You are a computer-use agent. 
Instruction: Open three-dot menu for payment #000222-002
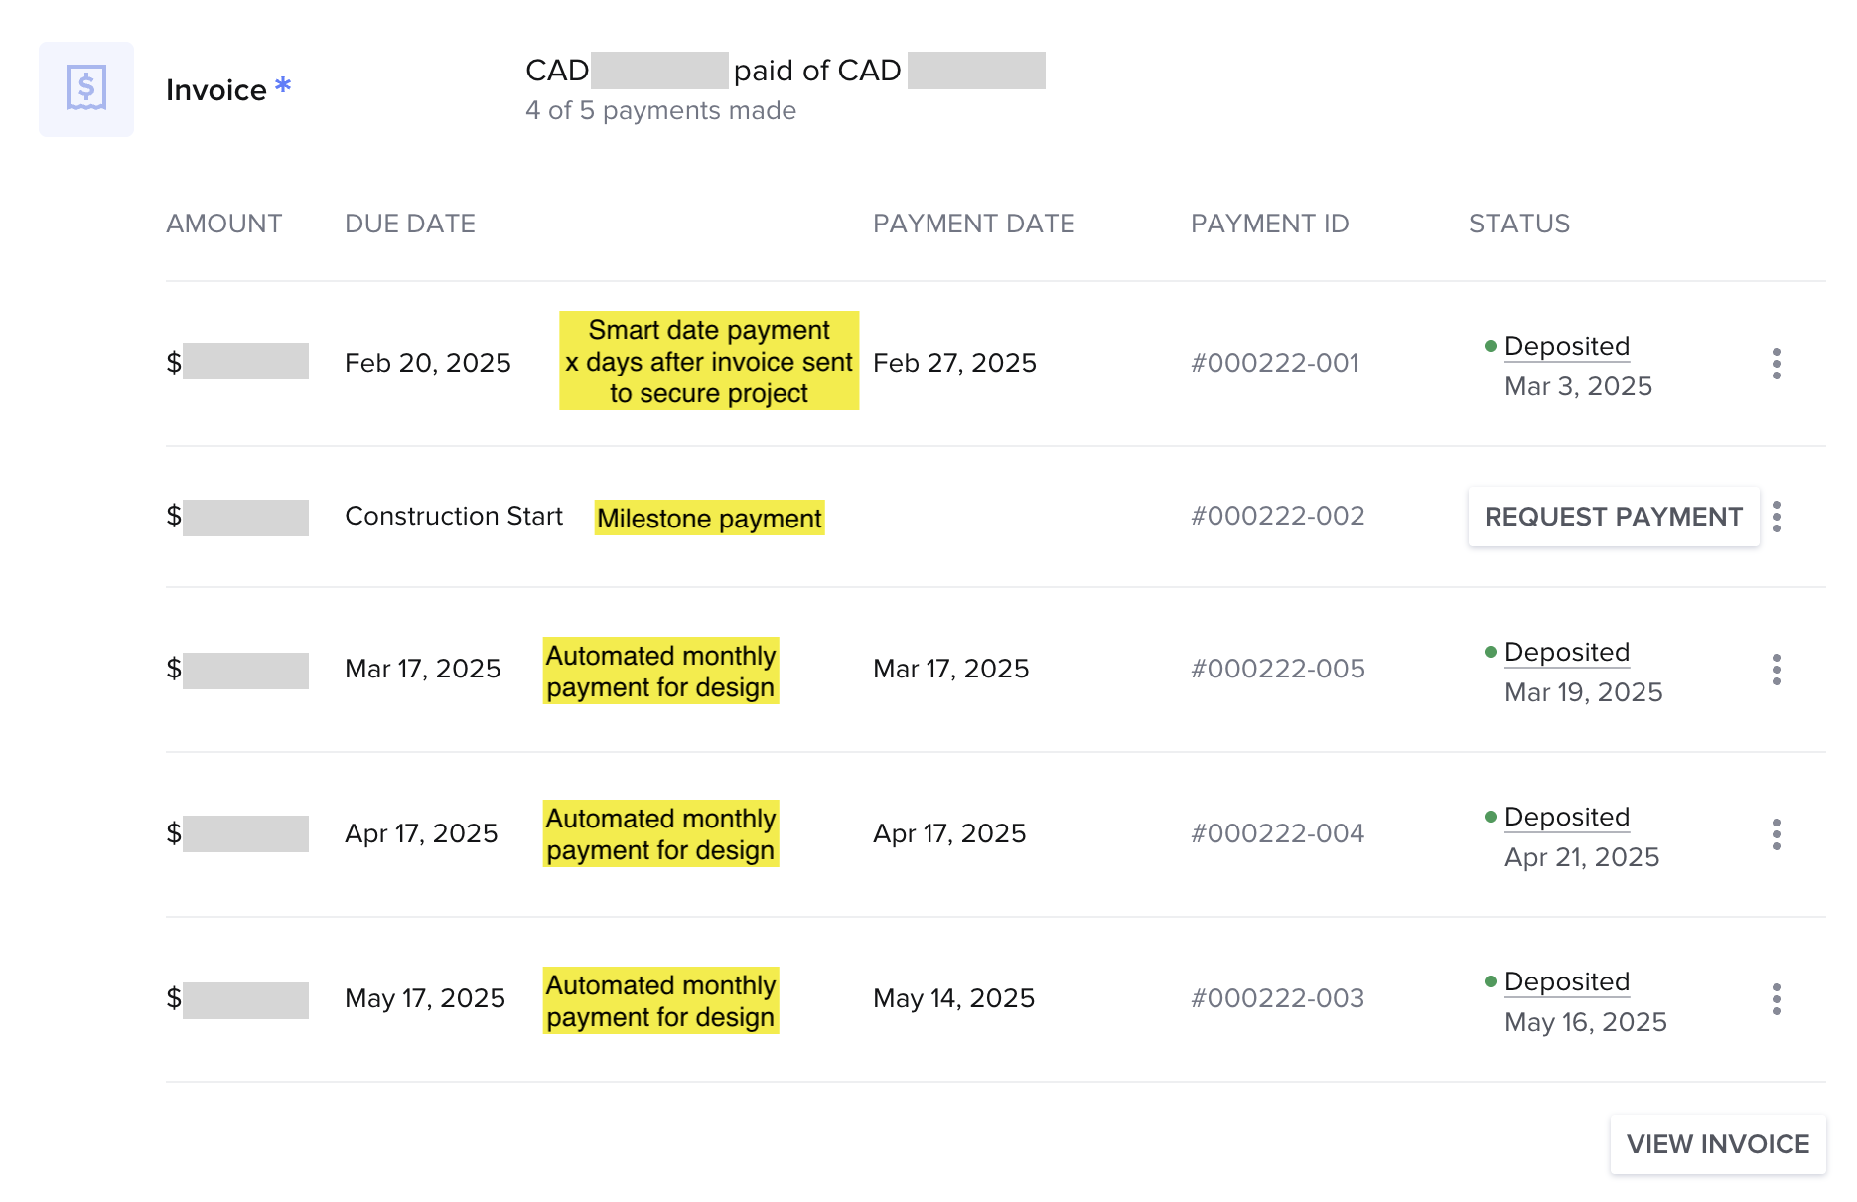click(1776, 517)
